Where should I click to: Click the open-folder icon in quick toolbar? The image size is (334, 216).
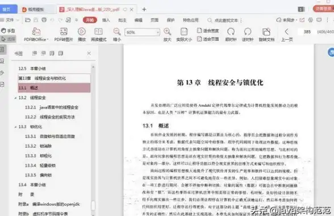(x=28, y=20)
